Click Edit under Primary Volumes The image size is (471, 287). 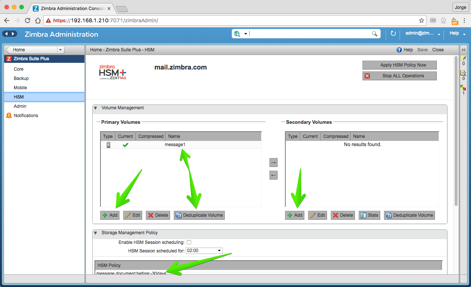[132, 215]
